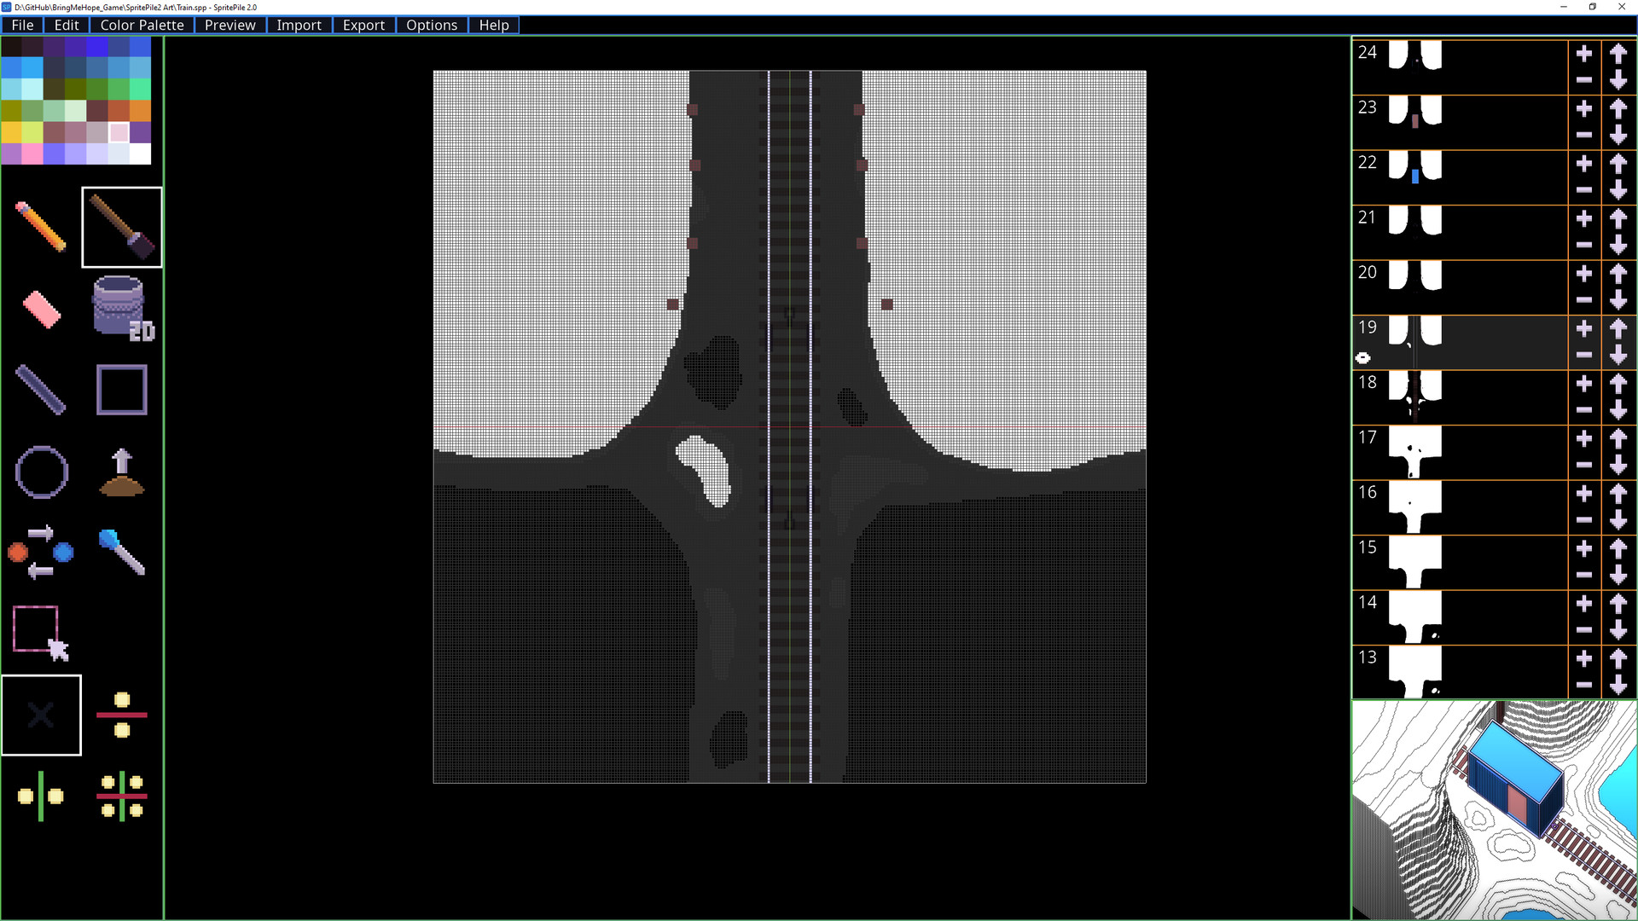Toggle visibility eye on layer 19
This screenshot has height=921, width=1638.
(x=1363, y=358)
